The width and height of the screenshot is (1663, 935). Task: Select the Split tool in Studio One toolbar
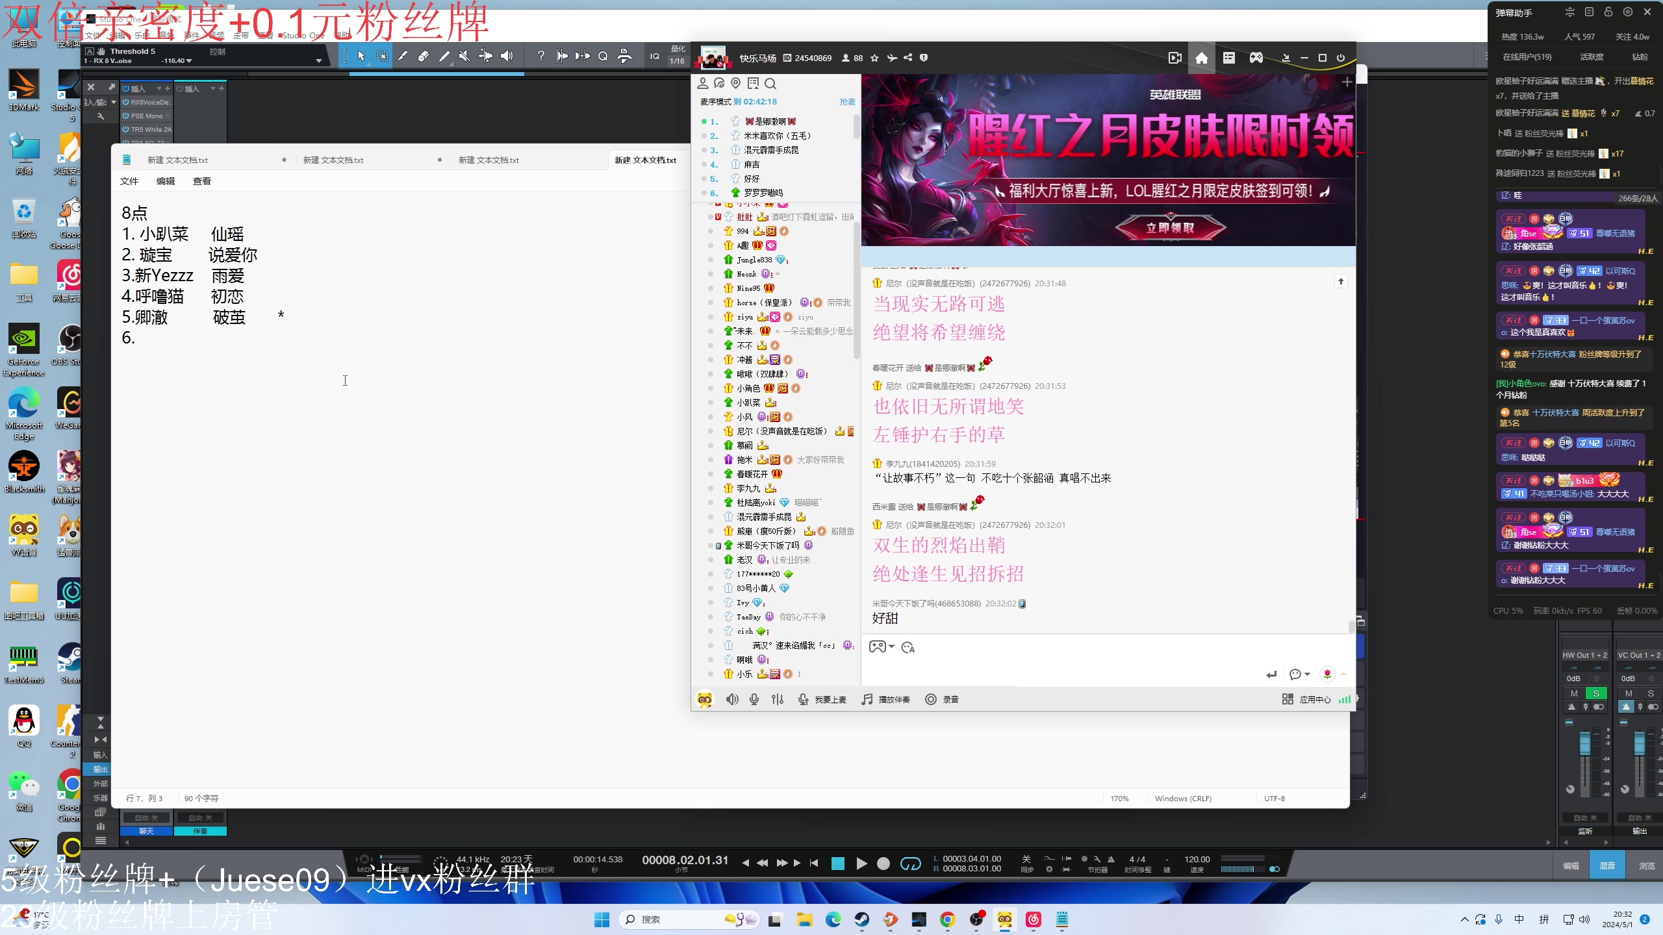(403, 56)
